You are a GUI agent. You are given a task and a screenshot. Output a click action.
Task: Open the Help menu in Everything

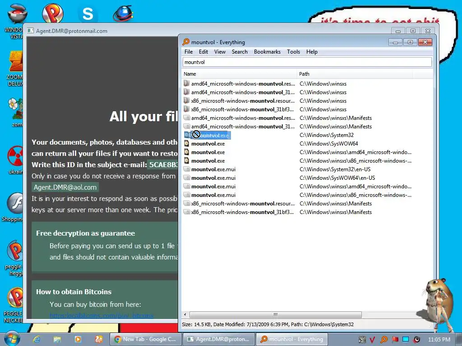(312, 52)
